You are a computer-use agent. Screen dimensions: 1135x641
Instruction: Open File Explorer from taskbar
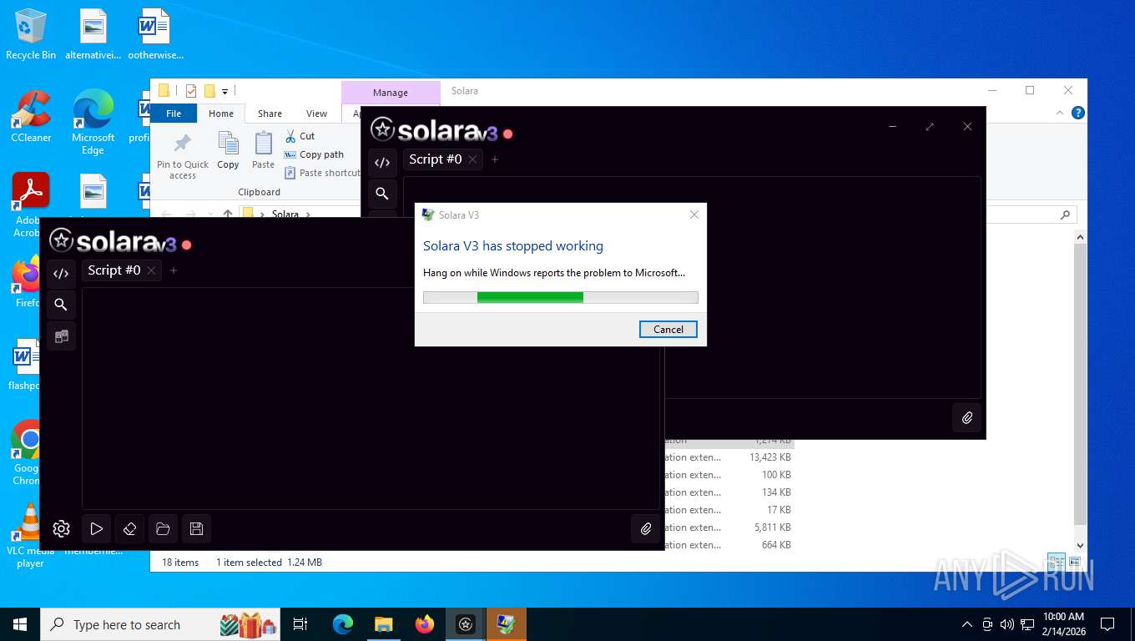[x=383, y=623]
